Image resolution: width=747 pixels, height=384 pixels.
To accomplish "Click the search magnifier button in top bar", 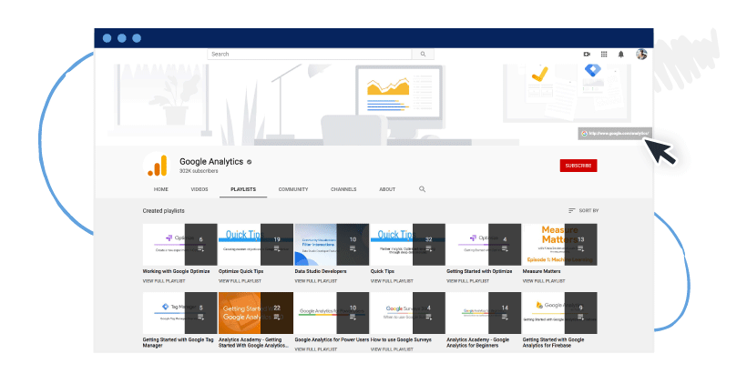I will (x=423, y=55).
